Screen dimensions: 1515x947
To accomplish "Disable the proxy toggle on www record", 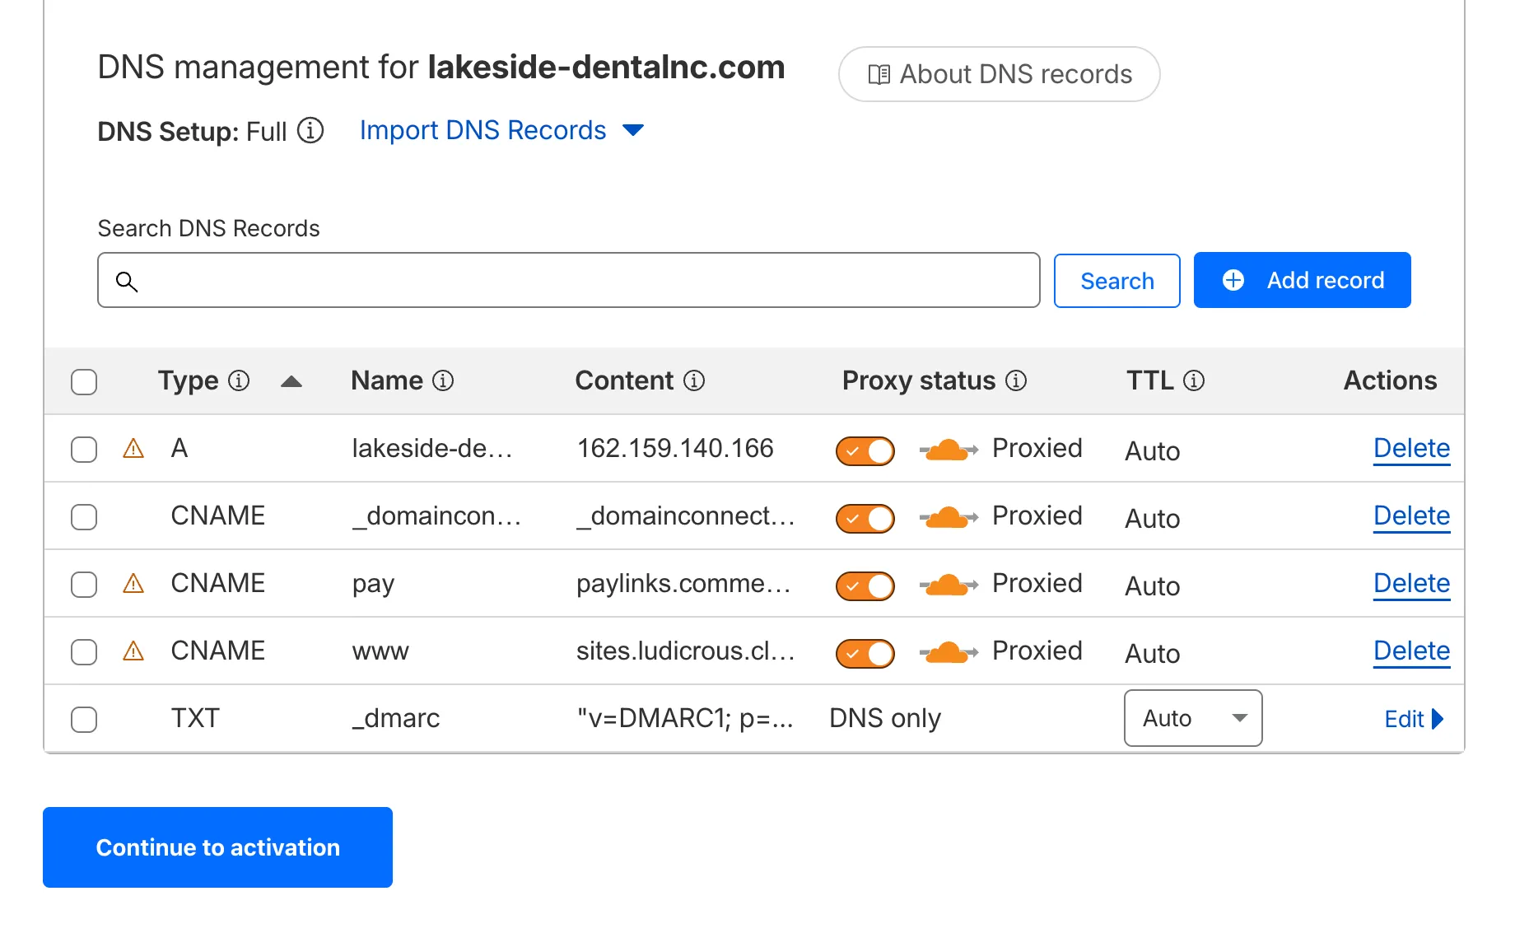I will (865, 653).
